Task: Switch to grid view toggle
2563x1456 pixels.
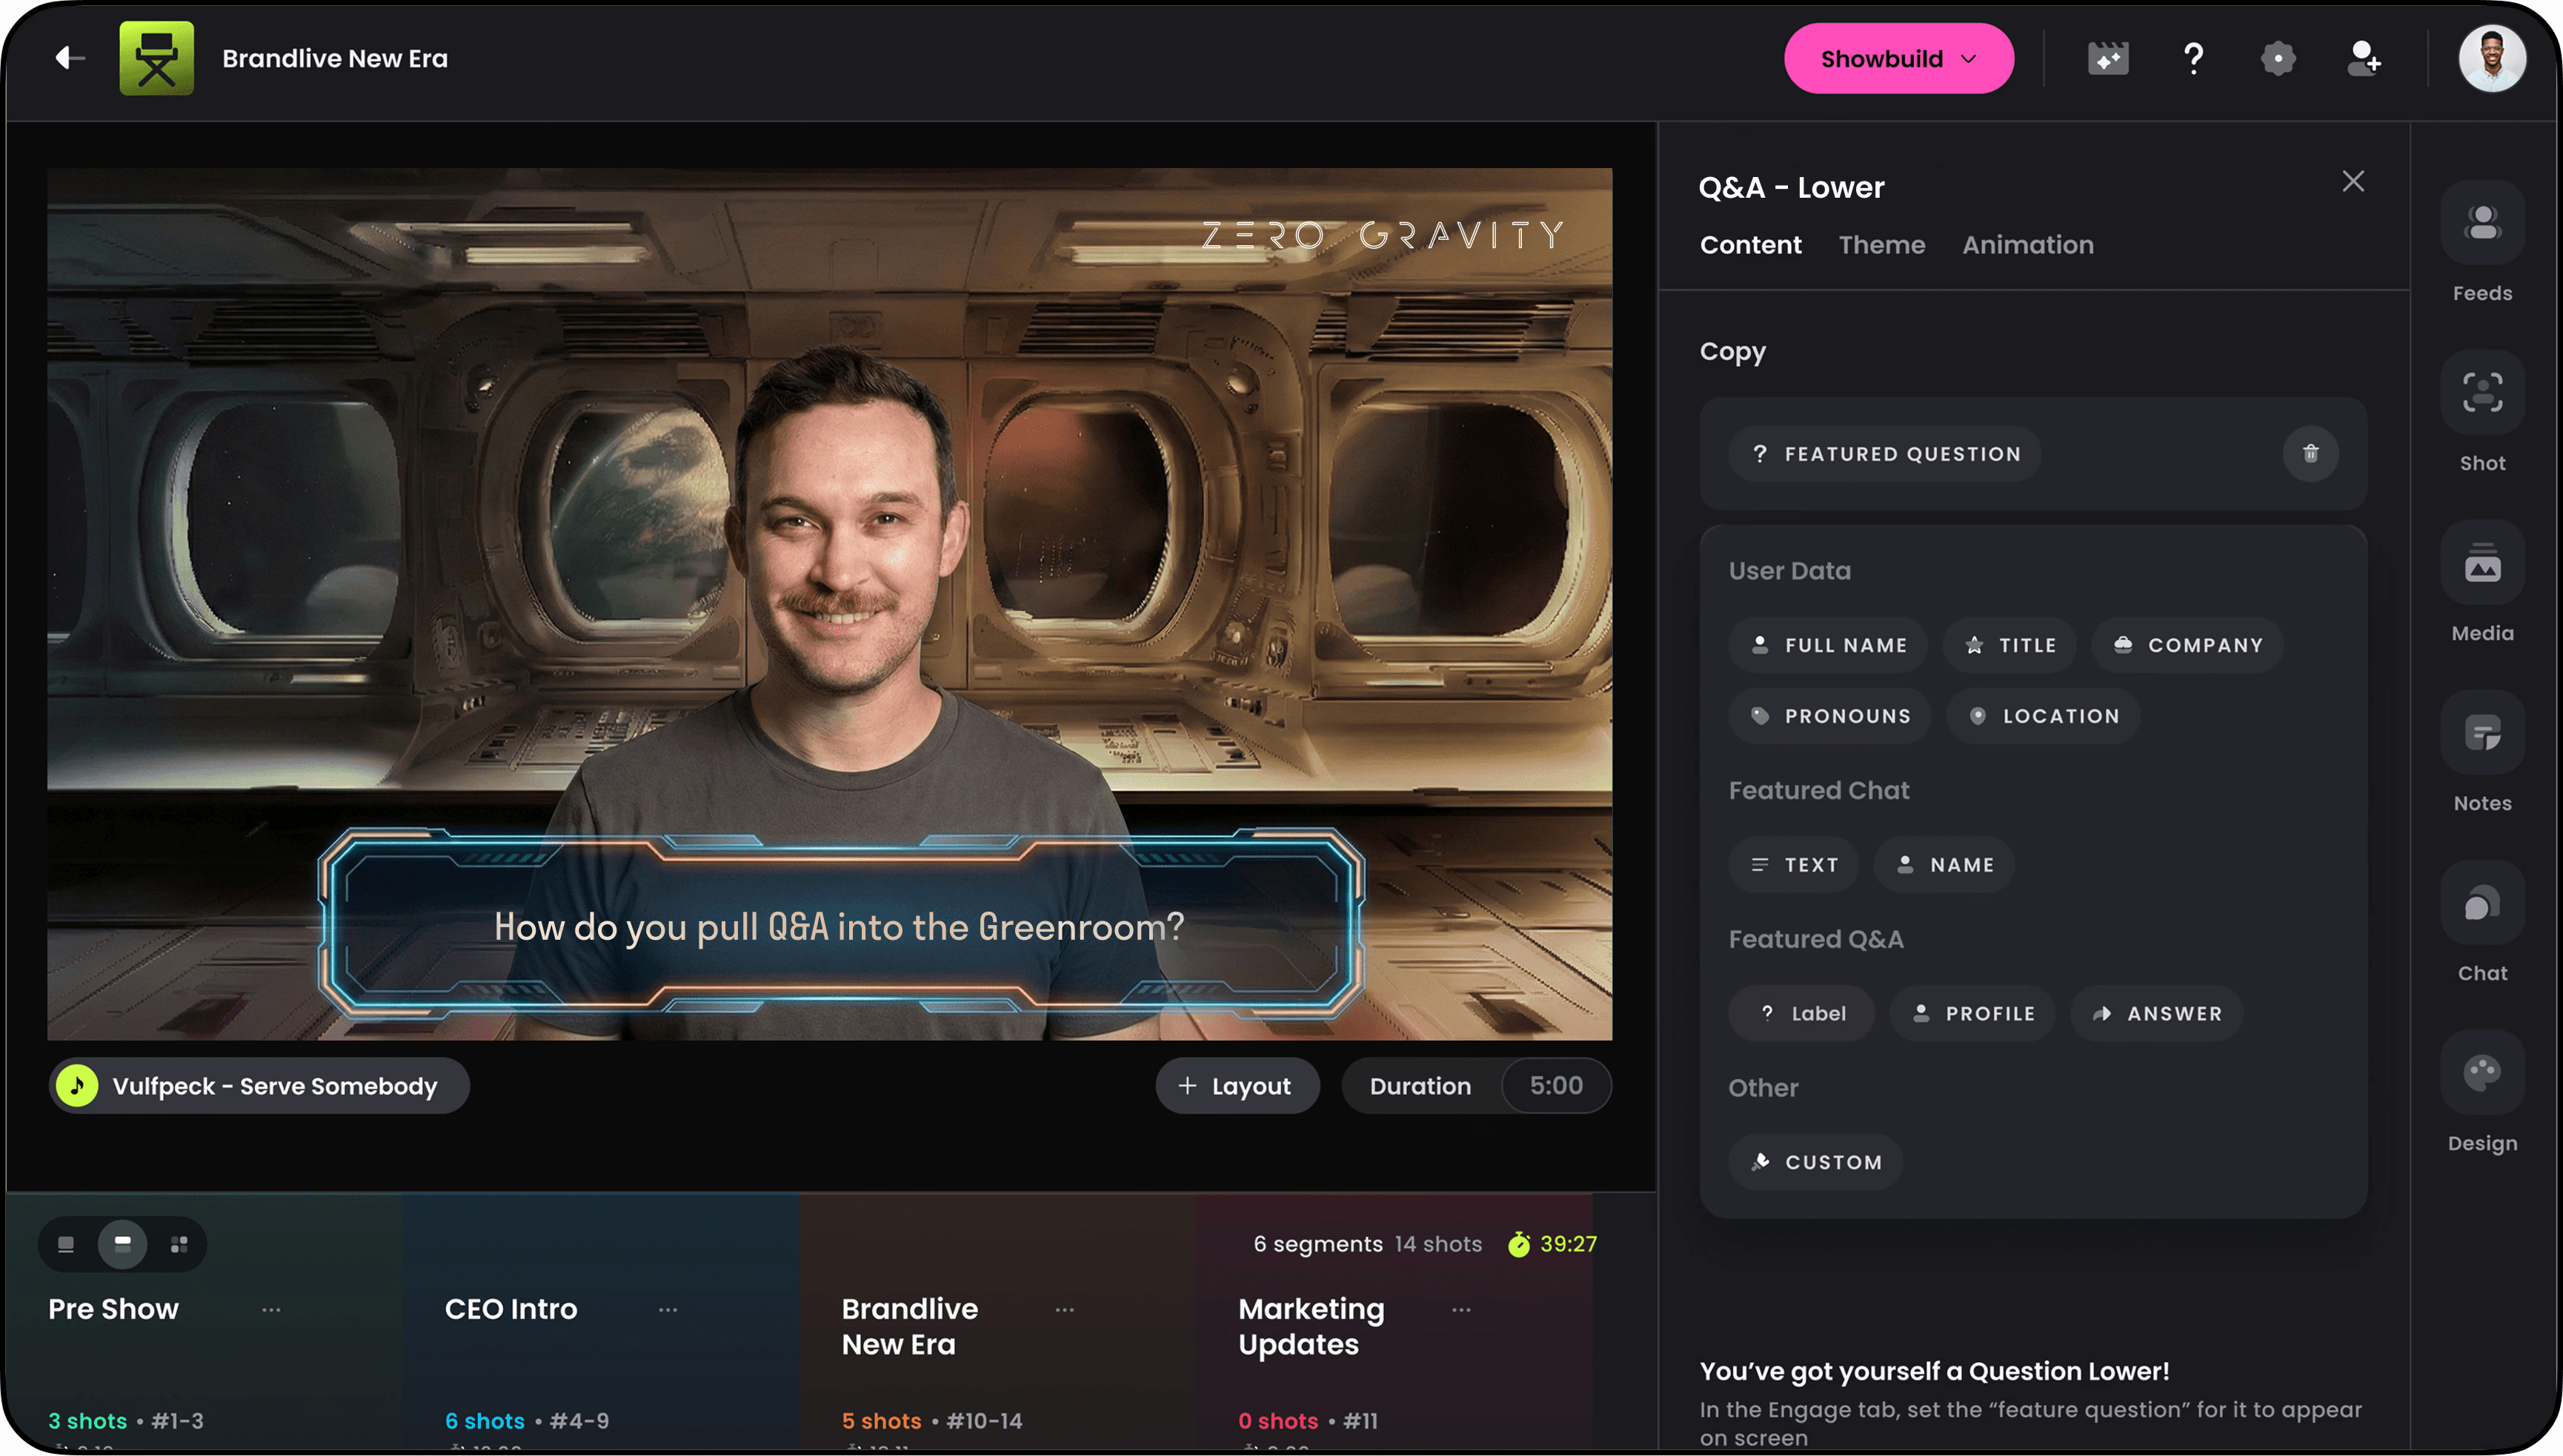Action: (179, 1244)
